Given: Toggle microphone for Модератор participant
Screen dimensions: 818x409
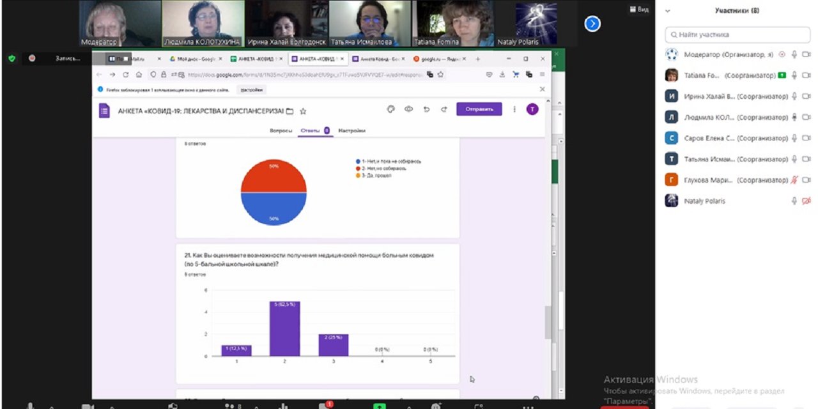Looking at the screenshot, I should pyautogui.click(x=794, y=55).
